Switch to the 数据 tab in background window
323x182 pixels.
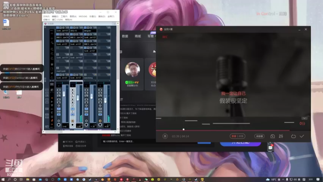[x=125, y=36]
